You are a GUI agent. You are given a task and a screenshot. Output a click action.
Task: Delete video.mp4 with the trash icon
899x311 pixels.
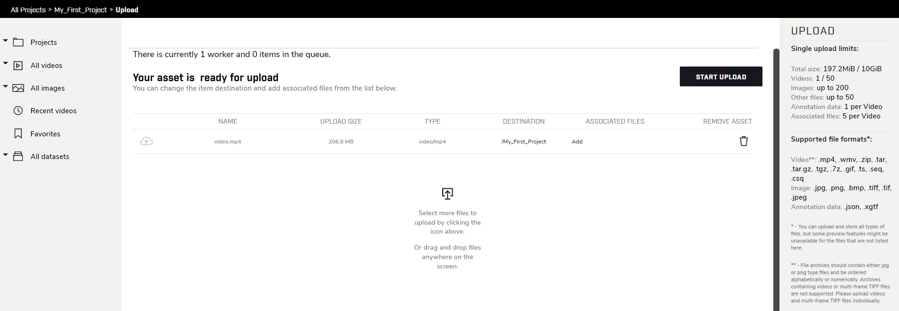pyautogui.click(x=744, y=141)
